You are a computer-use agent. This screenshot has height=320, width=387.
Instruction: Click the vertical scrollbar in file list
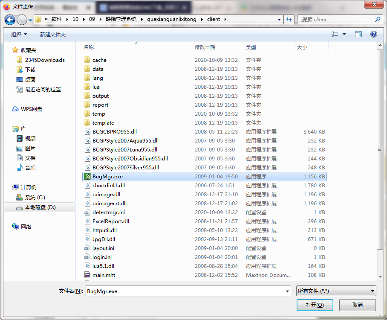pos(380,149)
